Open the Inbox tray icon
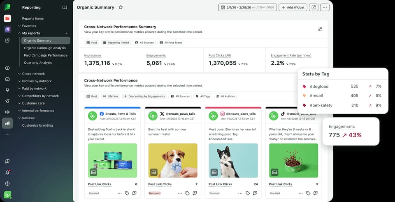This screenshot has width=395, height=202. 7,79
